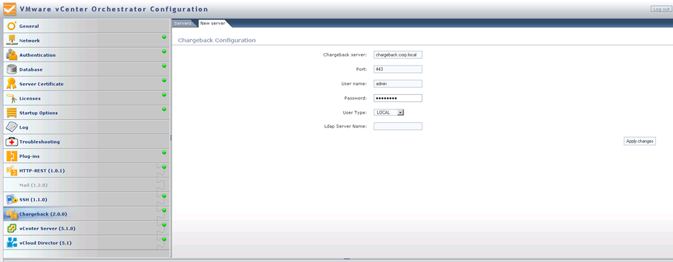Open the User Type dropdown

coord(389,112)
